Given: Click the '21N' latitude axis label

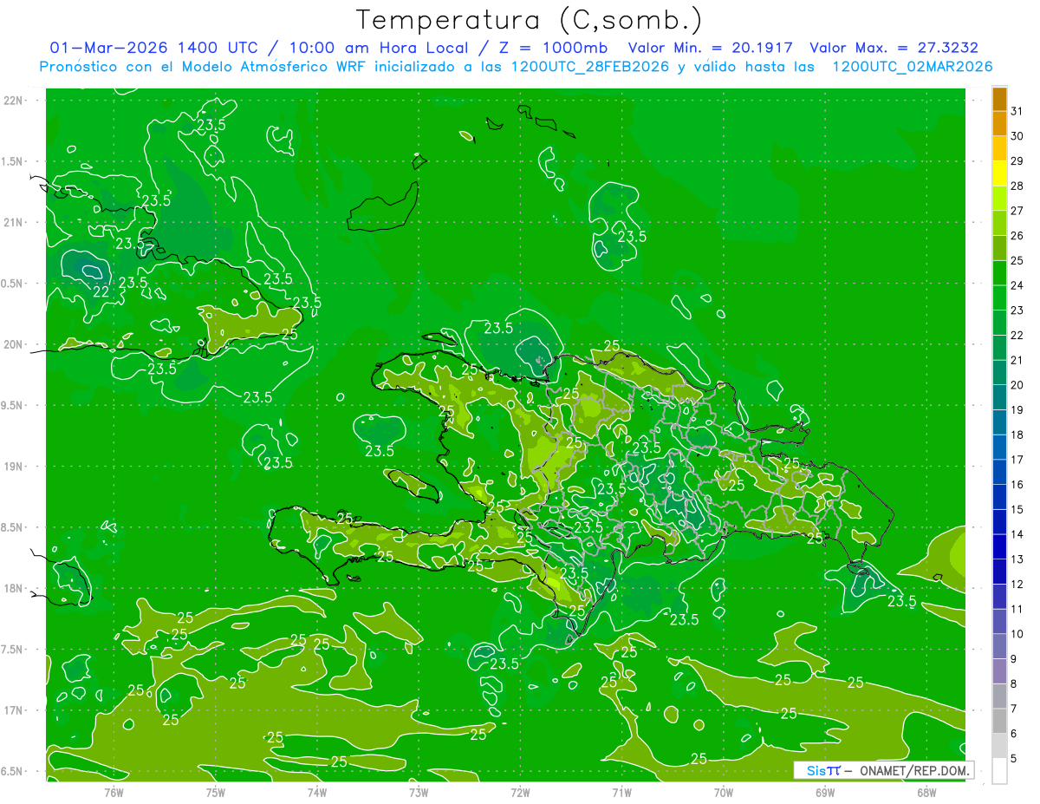Looking at the screenshot, I should point(15,222).
